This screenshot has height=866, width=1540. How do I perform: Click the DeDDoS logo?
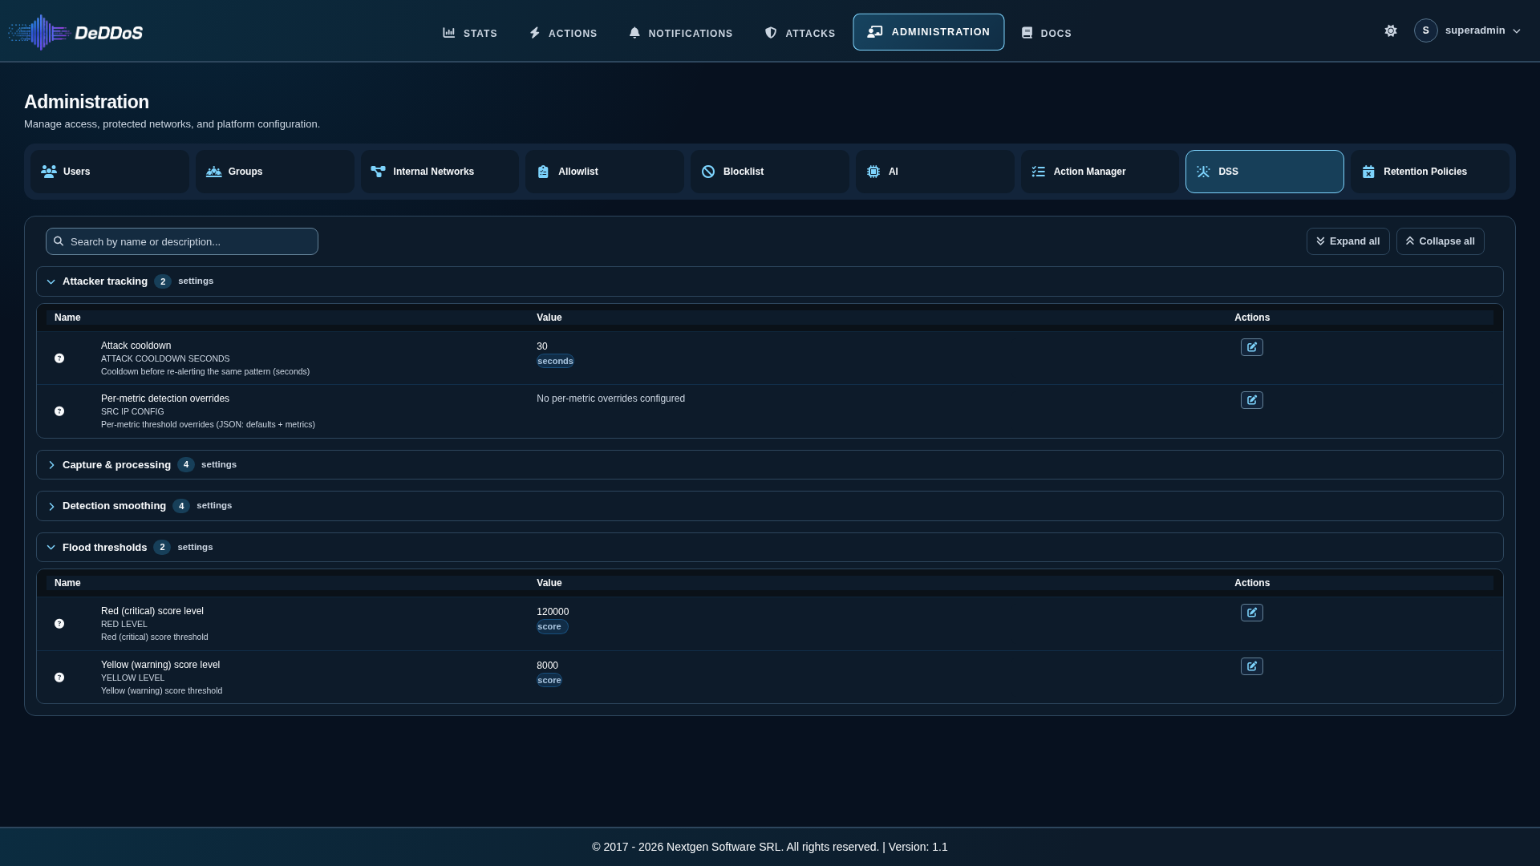coord(75,32)
